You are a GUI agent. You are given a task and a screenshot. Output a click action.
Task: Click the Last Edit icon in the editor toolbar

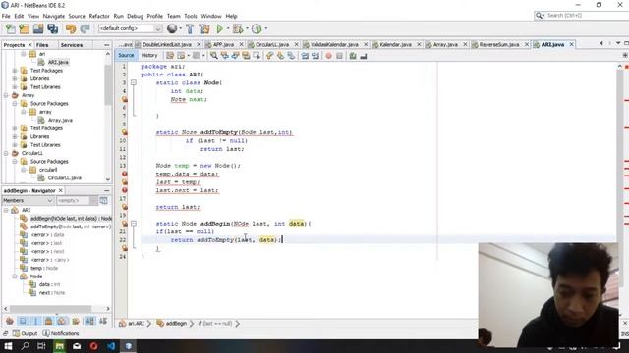pyautogui.click(x=170, y=56)
